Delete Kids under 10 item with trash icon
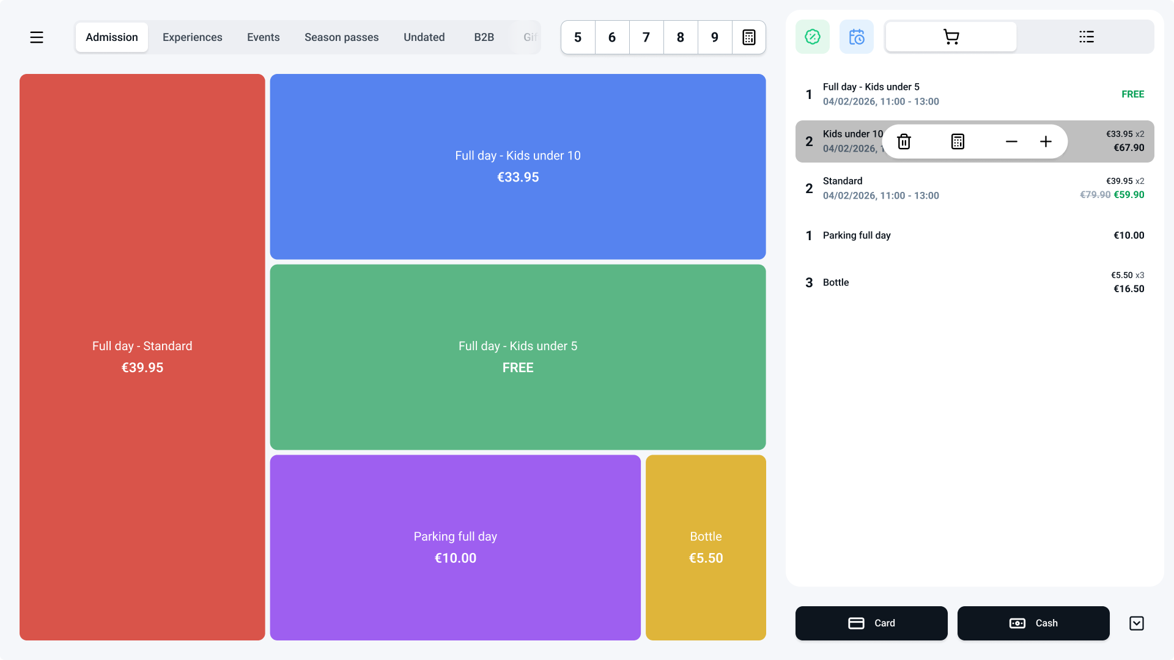This screenshot has width=1174, height=660. [x=904, y=142]
